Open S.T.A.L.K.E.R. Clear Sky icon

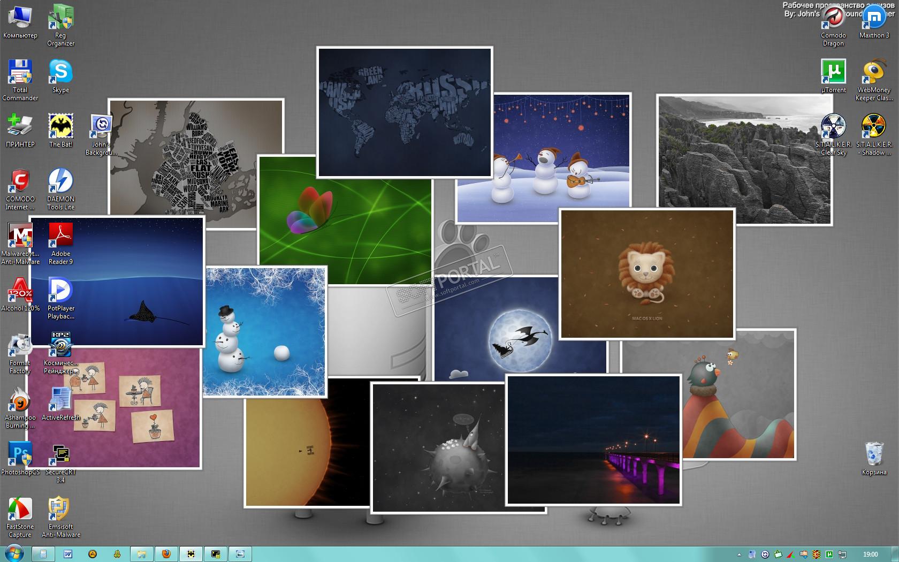coord(833,135)
